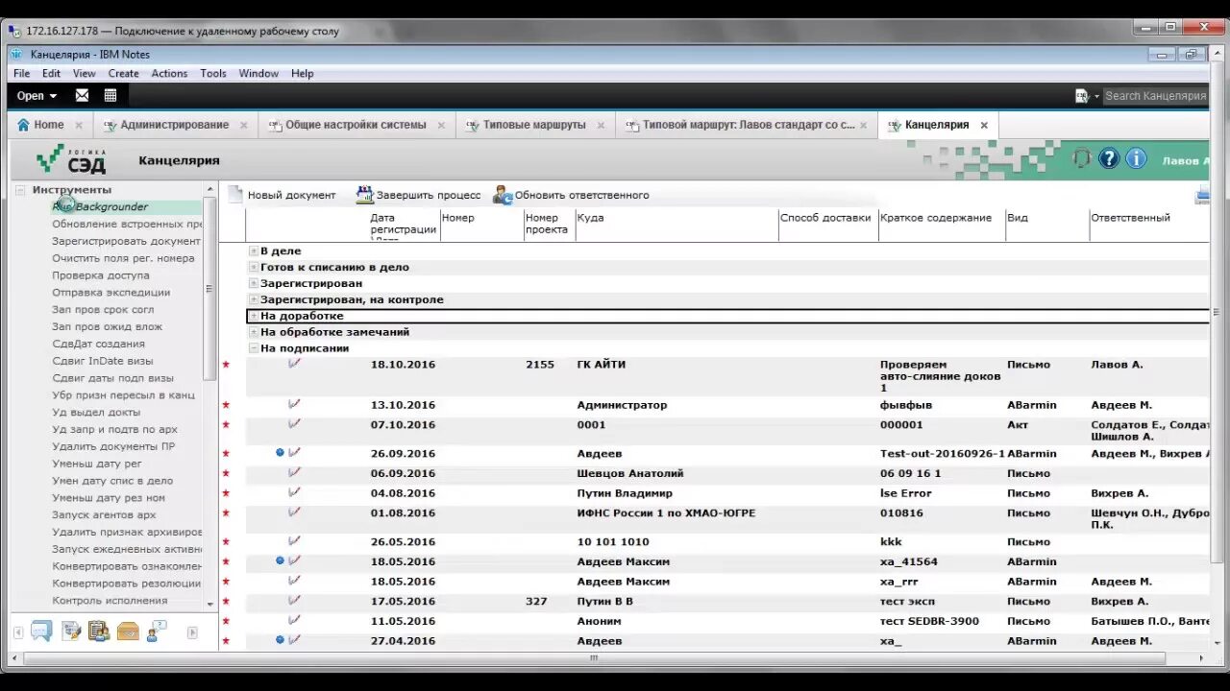Click the pen icon on ГК АЙТИ row
1230x691 pixels.
294,364
